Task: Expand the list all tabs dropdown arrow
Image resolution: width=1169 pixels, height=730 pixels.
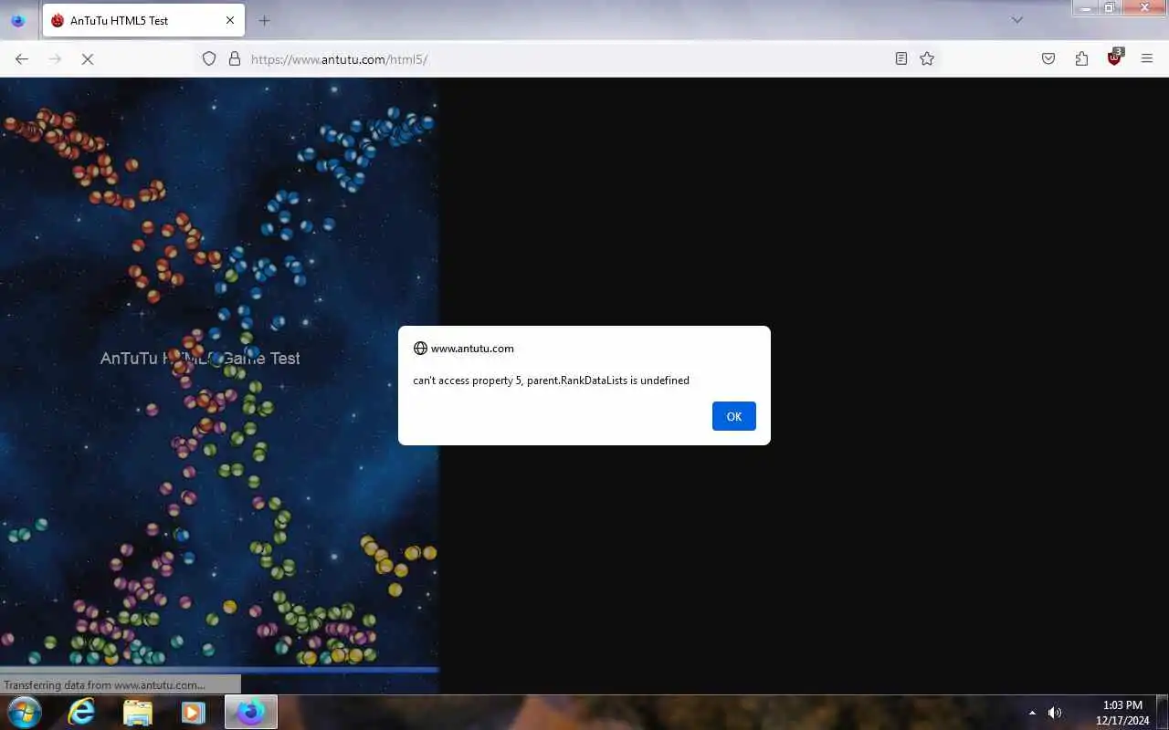Action: (x=1016, y=20)
